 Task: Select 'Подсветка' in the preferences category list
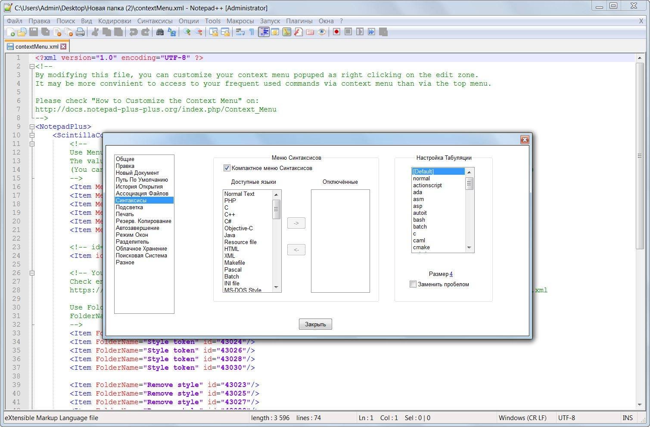tap(144, 207)
